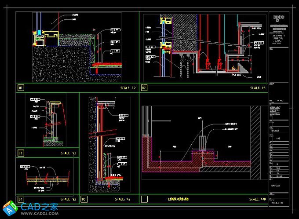Click the SCALE 1:10 label
Image resolution: width=299 pixels, height=219 pixels.
257,199
